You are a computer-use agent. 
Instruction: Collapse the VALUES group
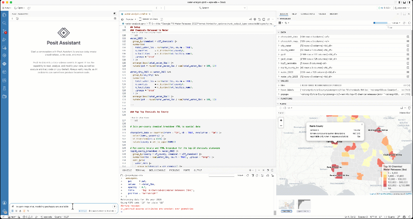(279, 81)
